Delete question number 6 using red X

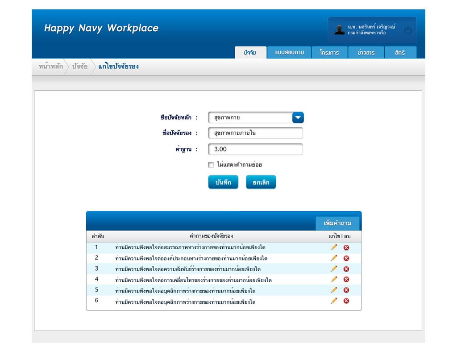point(346,301)
